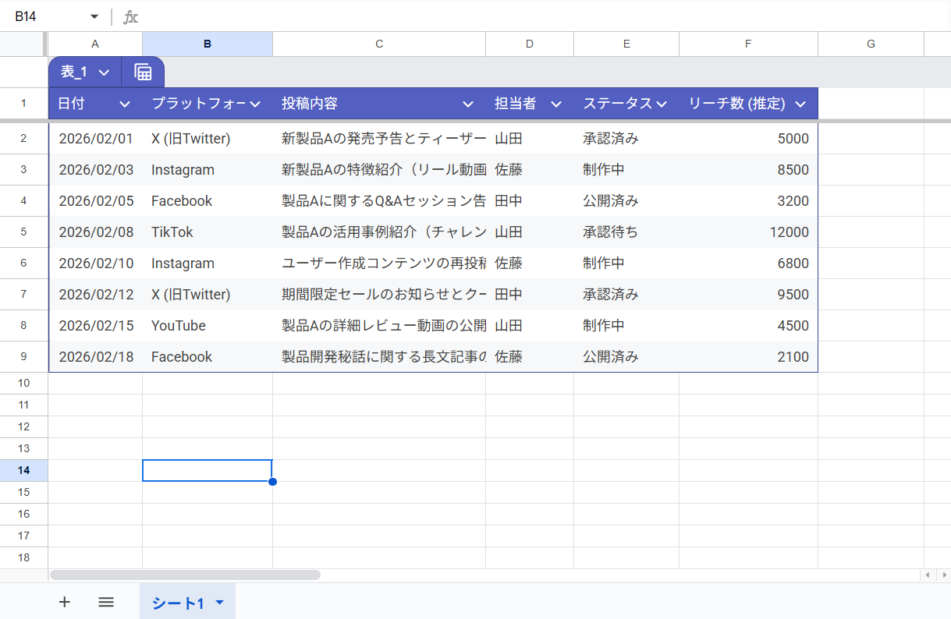
Task: Click the scroll right arrow button
Action: [942, 575]
